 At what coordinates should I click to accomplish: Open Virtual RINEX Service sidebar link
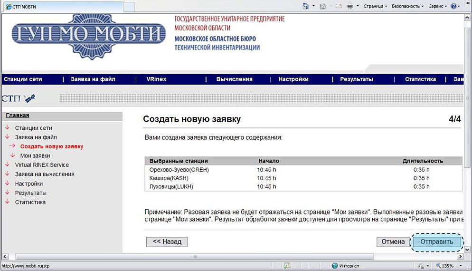click(42, 165)
